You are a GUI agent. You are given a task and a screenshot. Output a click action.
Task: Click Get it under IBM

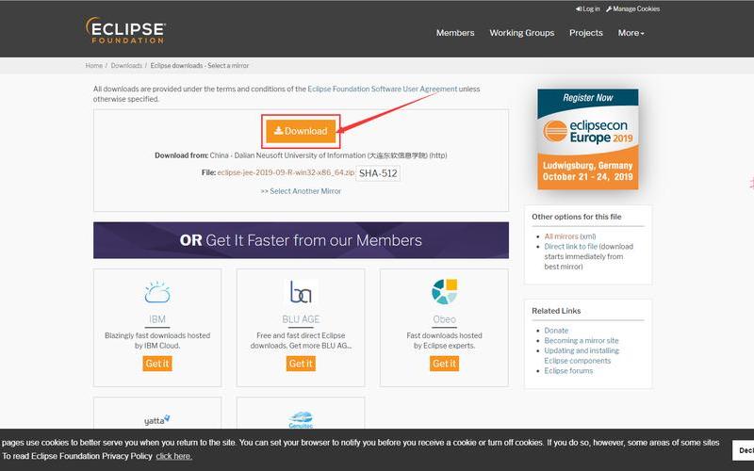point(157,364)
